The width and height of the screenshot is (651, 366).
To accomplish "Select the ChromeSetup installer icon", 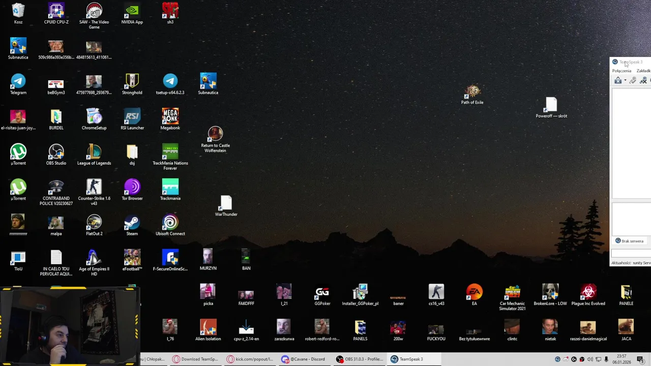I will (x=94, y=119).
